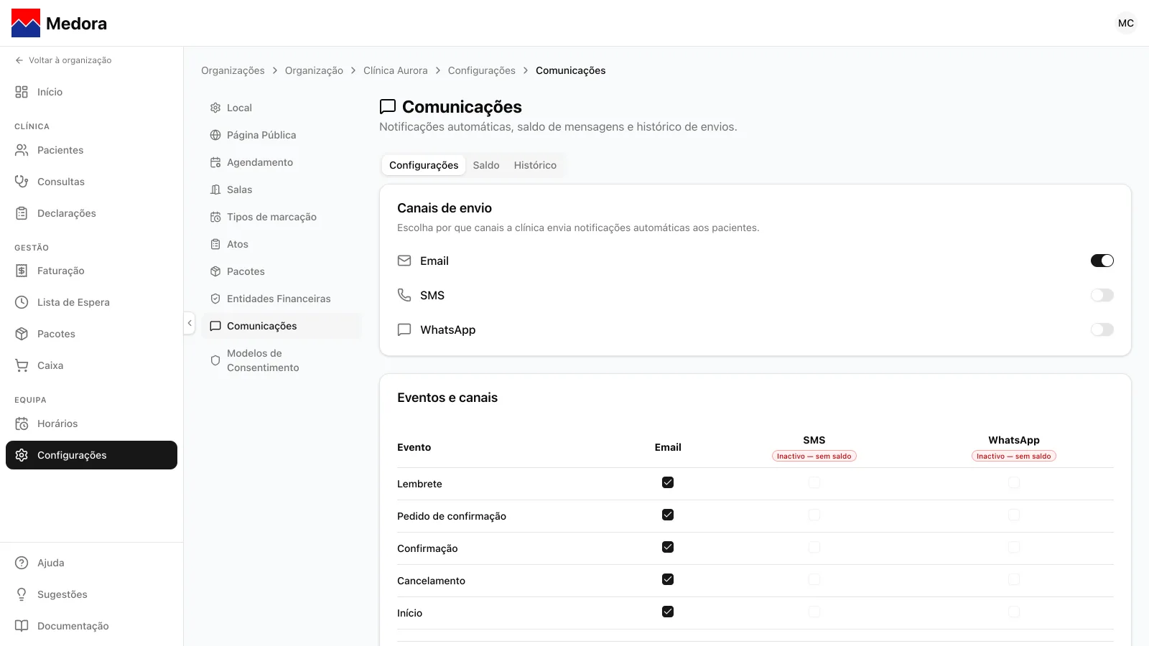This screenshot has width=1149, height=646.
Task: Click the Medora logo
Action: click(59, 23)
